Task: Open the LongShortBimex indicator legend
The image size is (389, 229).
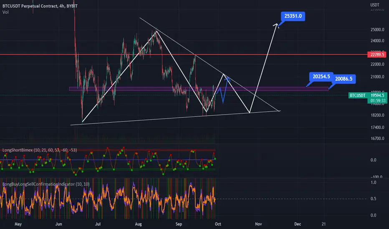Action: pos(40,150)
